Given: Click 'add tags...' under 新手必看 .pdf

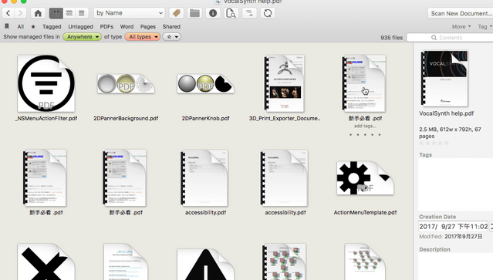Looking at the screenshot, I should click(365, 126).
